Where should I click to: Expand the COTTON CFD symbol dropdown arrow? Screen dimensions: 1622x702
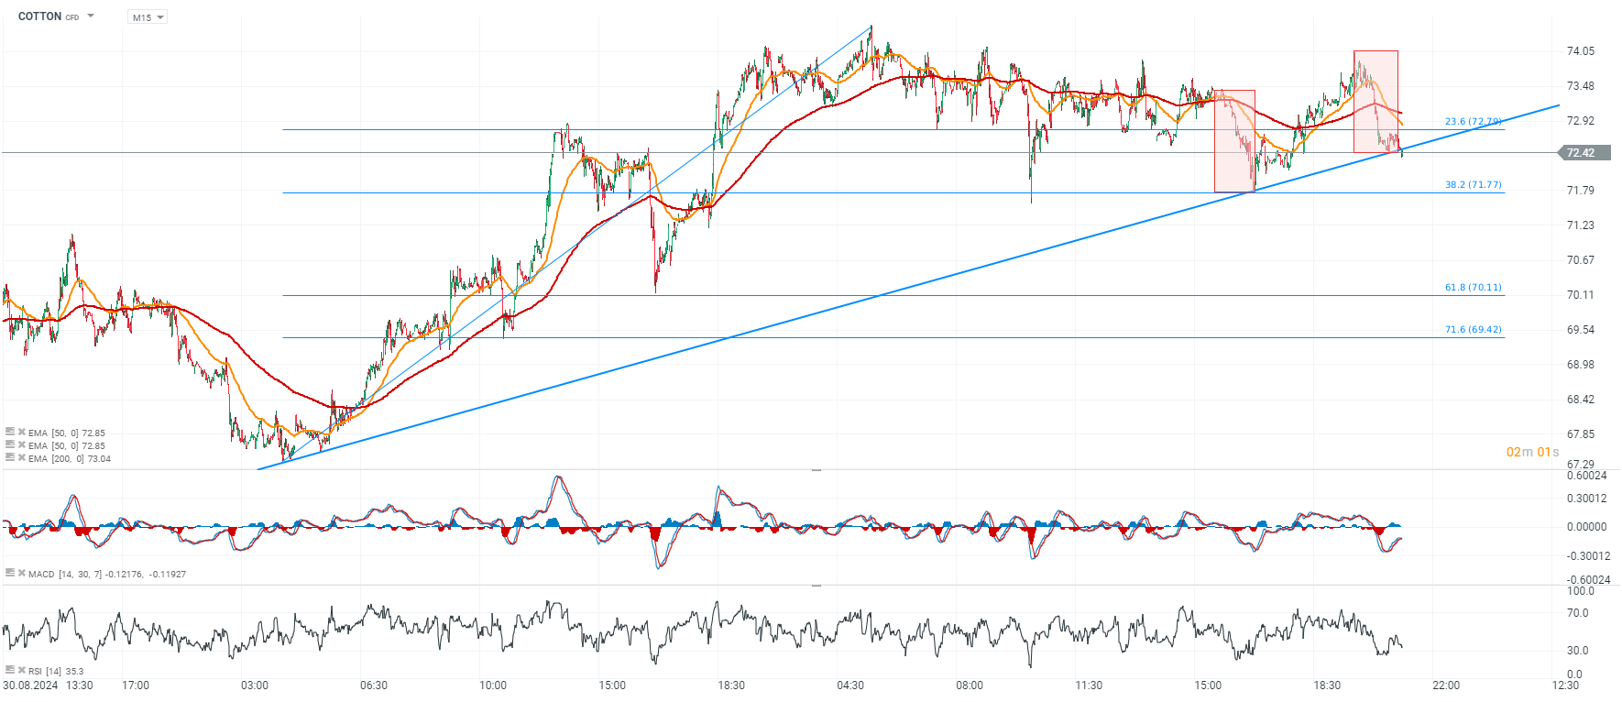click(x=91, y=16)
